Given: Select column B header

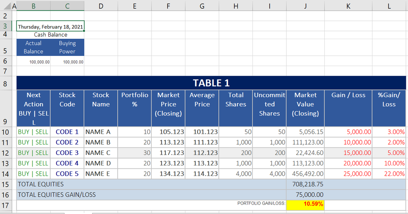Looking at the screenshot, I should (x=33, y=6).
